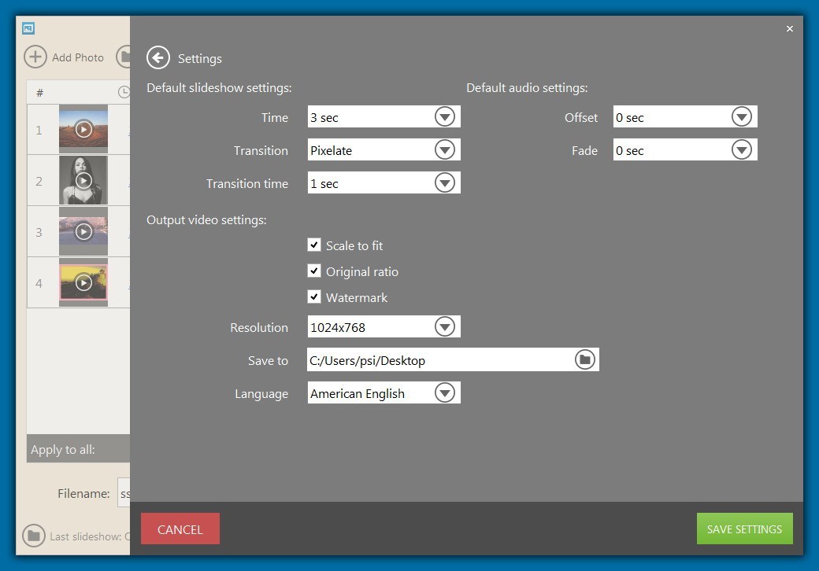
Task: Toggle the Watermark checkbox off
Action: click(314, 297)
